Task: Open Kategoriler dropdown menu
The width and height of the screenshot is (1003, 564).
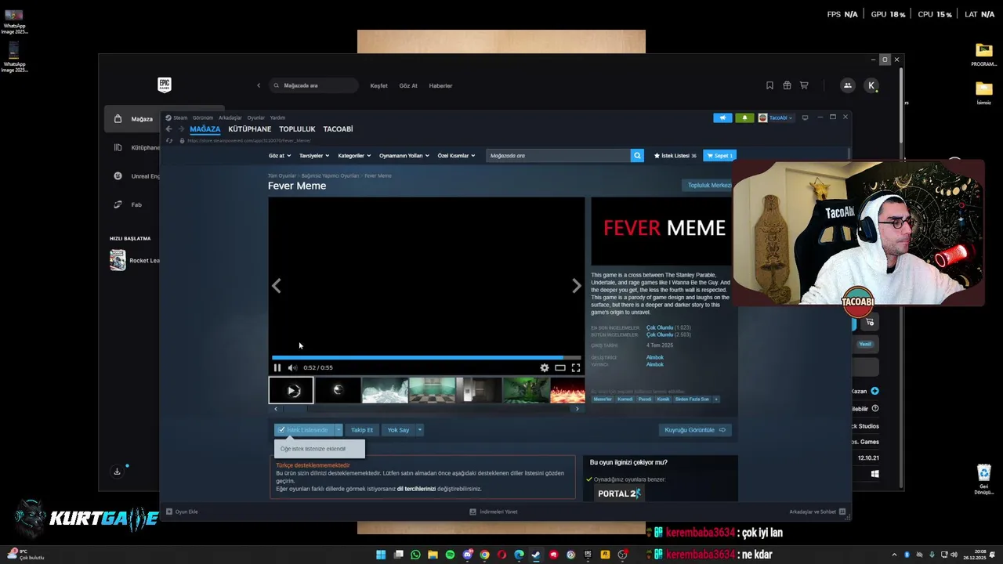Action: pyautogui.click(x=354, y=155)
